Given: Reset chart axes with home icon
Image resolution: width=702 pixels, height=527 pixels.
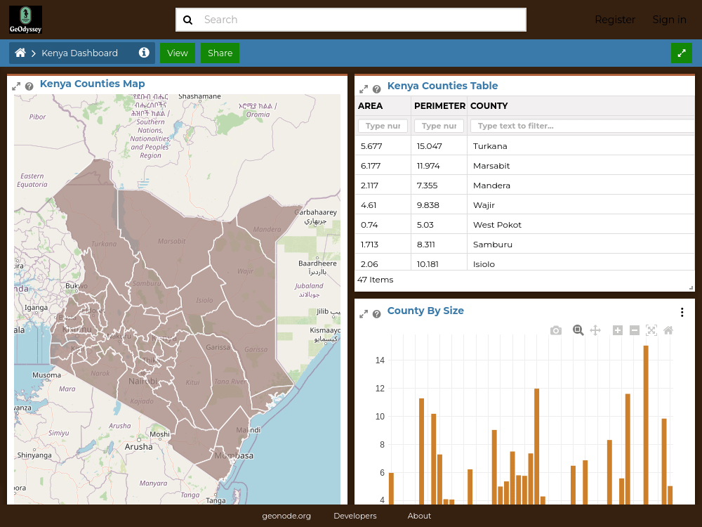Looking at the screenshot, I should [668, 331].
